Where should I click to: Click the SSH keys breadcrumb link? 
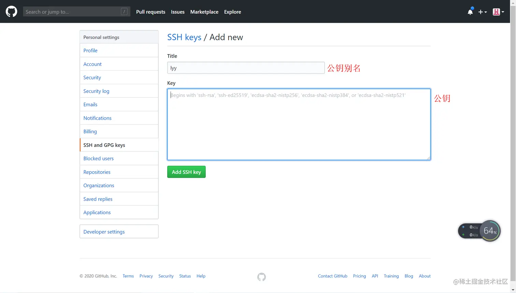coord(184,37)
